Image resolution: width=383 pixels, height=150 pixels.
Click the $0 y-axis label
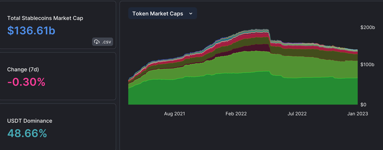(x=363, y=104)
